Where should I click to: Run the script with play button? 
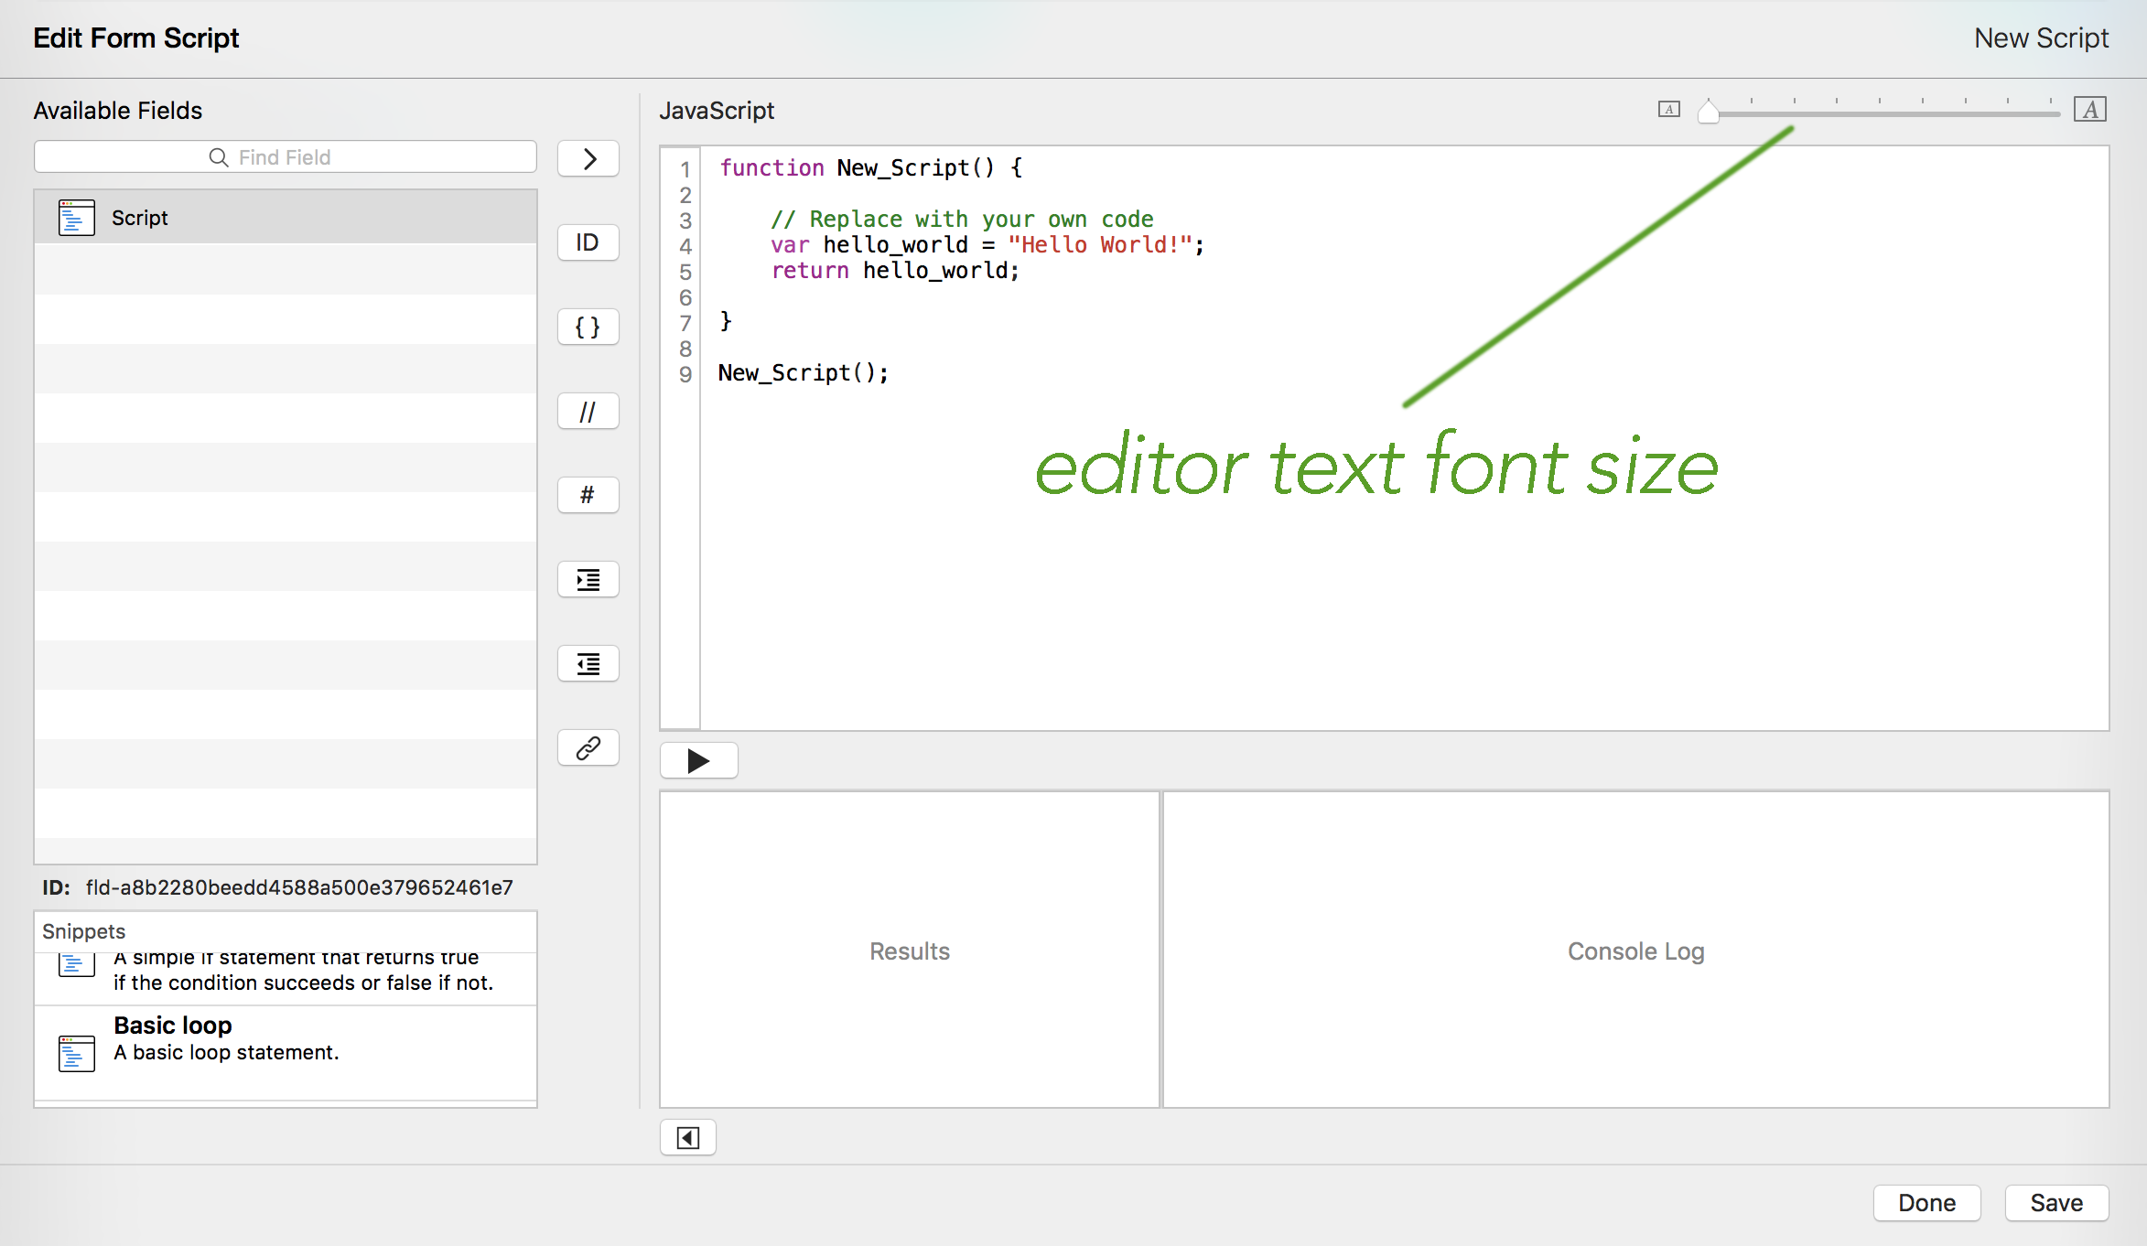point(698,760)
